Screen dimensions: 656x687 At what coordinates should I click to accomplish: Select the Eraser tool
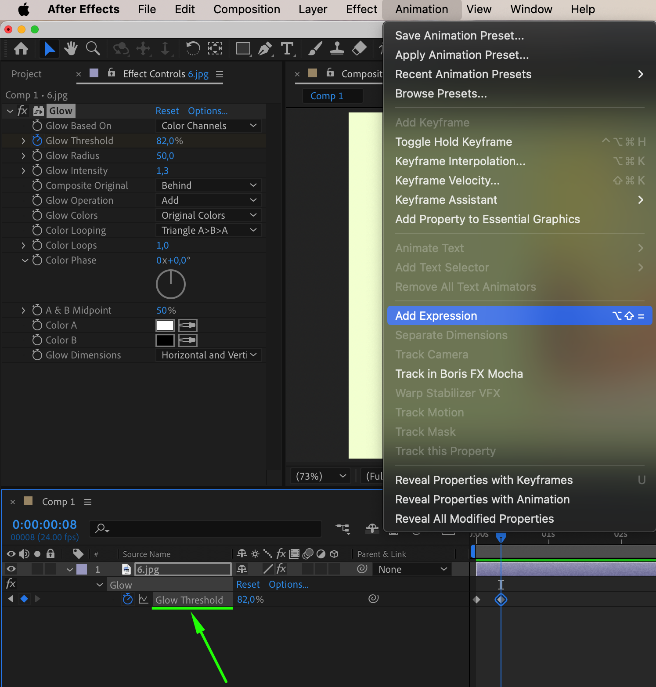tap(359, 48)
